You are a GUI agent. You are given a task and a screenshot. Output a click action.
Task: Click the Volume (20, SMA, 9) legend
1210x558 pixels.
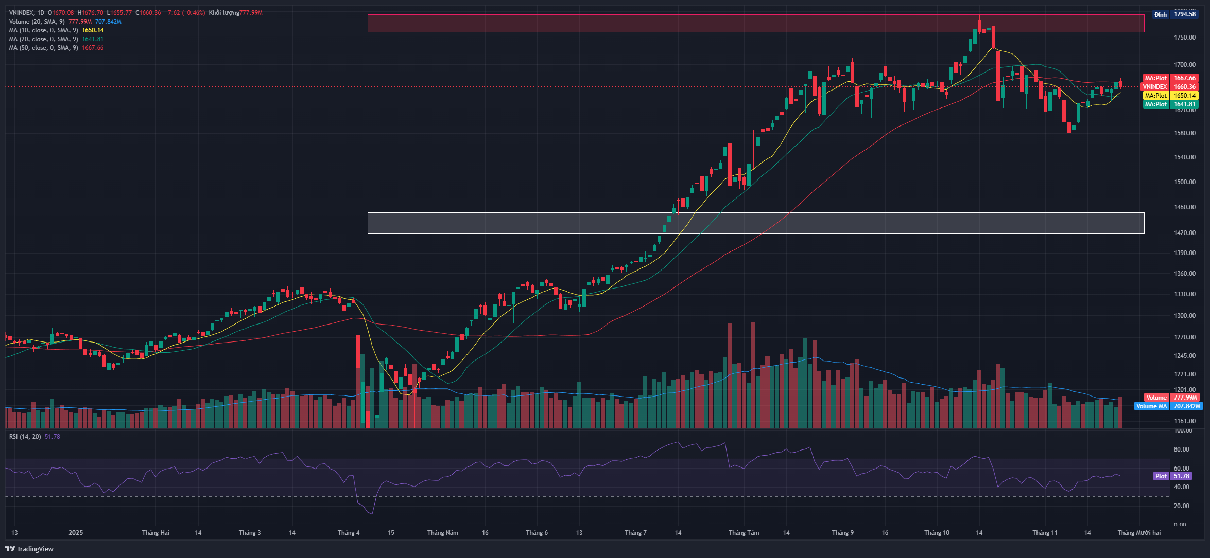coord(37,22)
